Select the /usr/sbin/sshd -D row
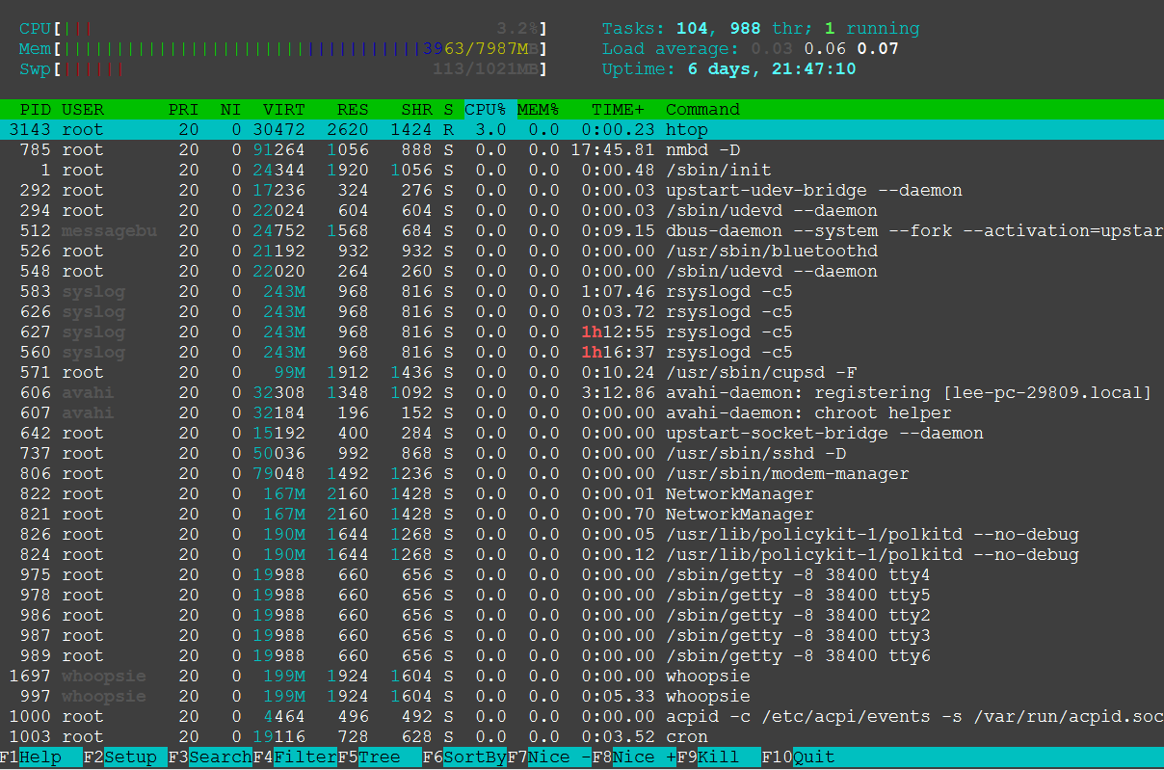Screen dimensions: 1164x770 coord(582,454)
